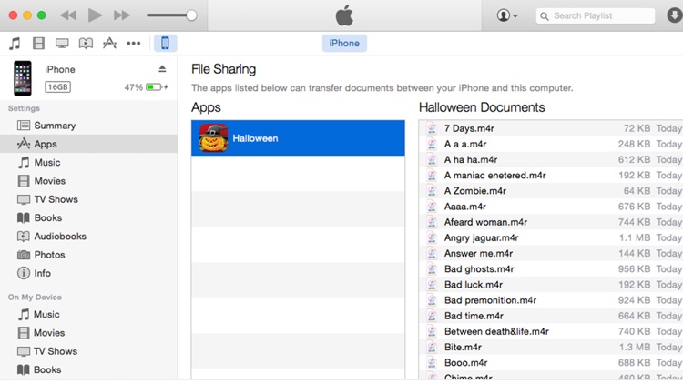Open the downloads arrow icon
683x384 pixels.
pyautogui.click(x=674, y=15)
